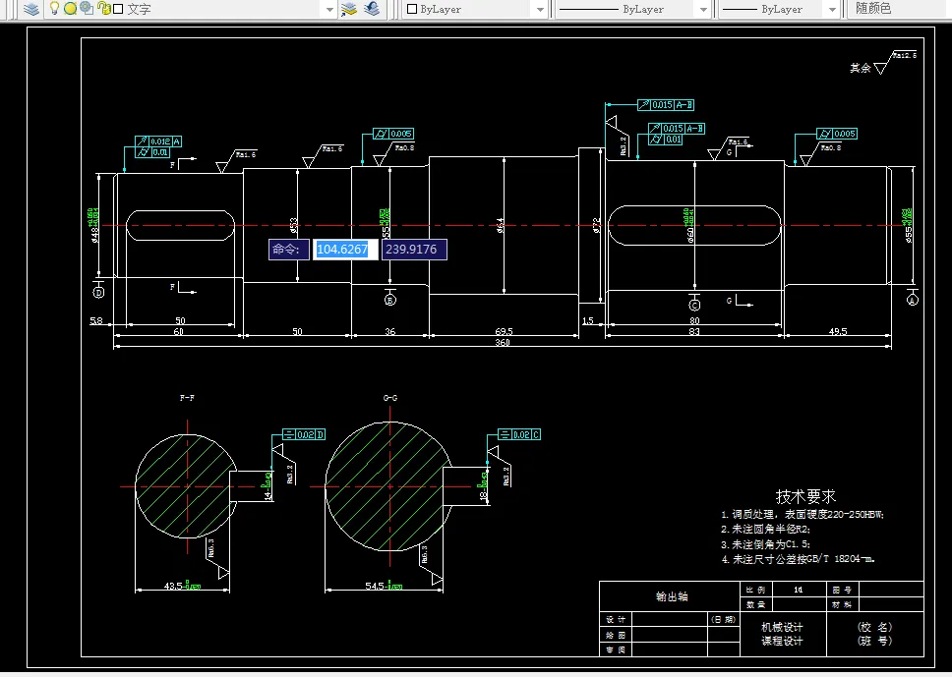This screenshot has width=952, height=677.
Task: Select the 设计 title block cell
Action: (616, 619)
